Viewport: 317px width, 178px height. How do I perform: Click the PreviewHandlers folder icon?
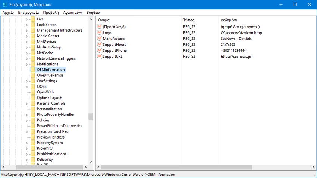[x=33, y=137]
